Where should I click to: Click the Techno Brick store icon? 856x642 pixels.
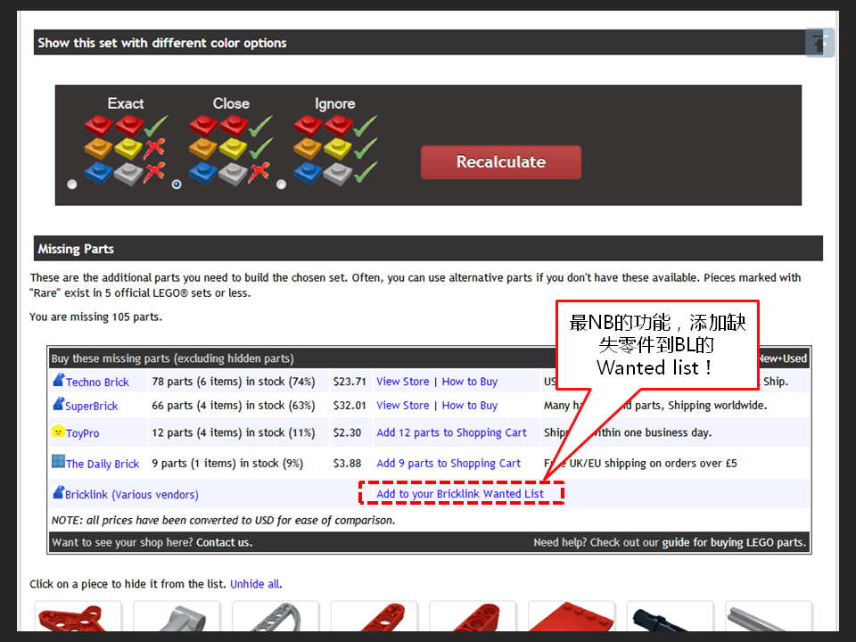[59, 380]
